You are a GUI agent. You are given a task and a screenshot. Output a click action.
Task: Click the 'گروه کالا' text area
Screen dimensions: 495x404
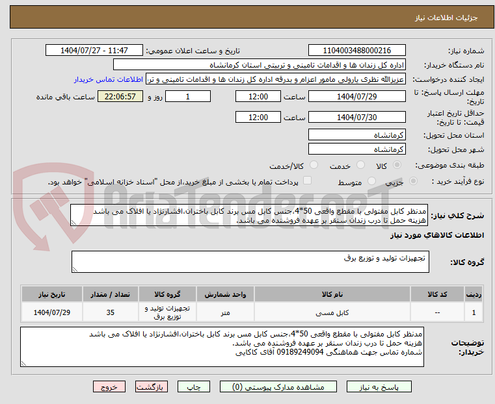point(249,262)
